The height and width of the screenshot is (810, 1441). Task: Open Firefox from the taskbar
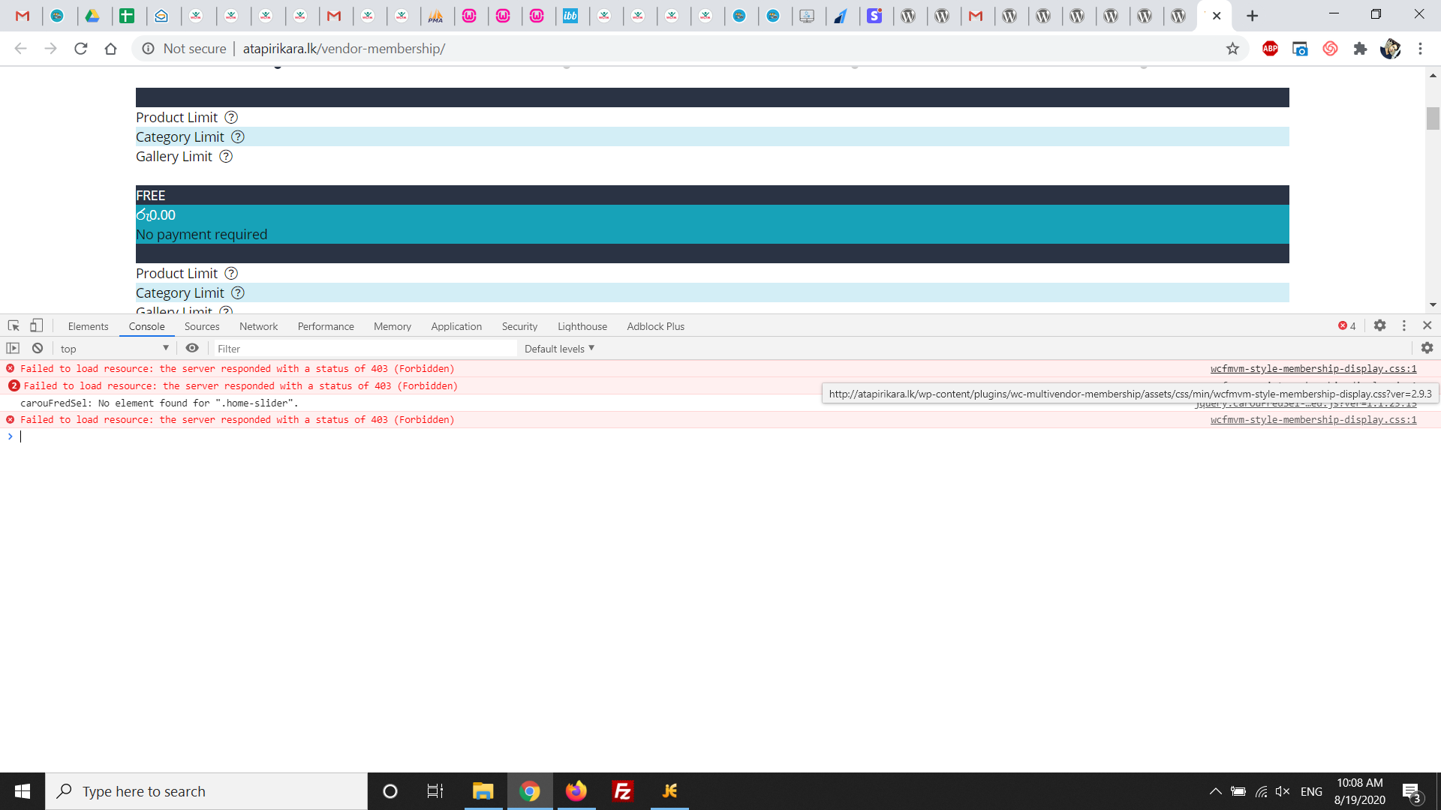click(x=576, y=791)
